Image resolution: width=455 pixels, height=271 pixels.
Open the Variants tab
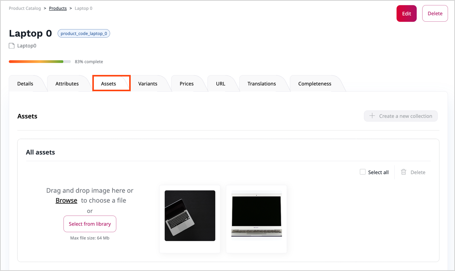(147, 83)
